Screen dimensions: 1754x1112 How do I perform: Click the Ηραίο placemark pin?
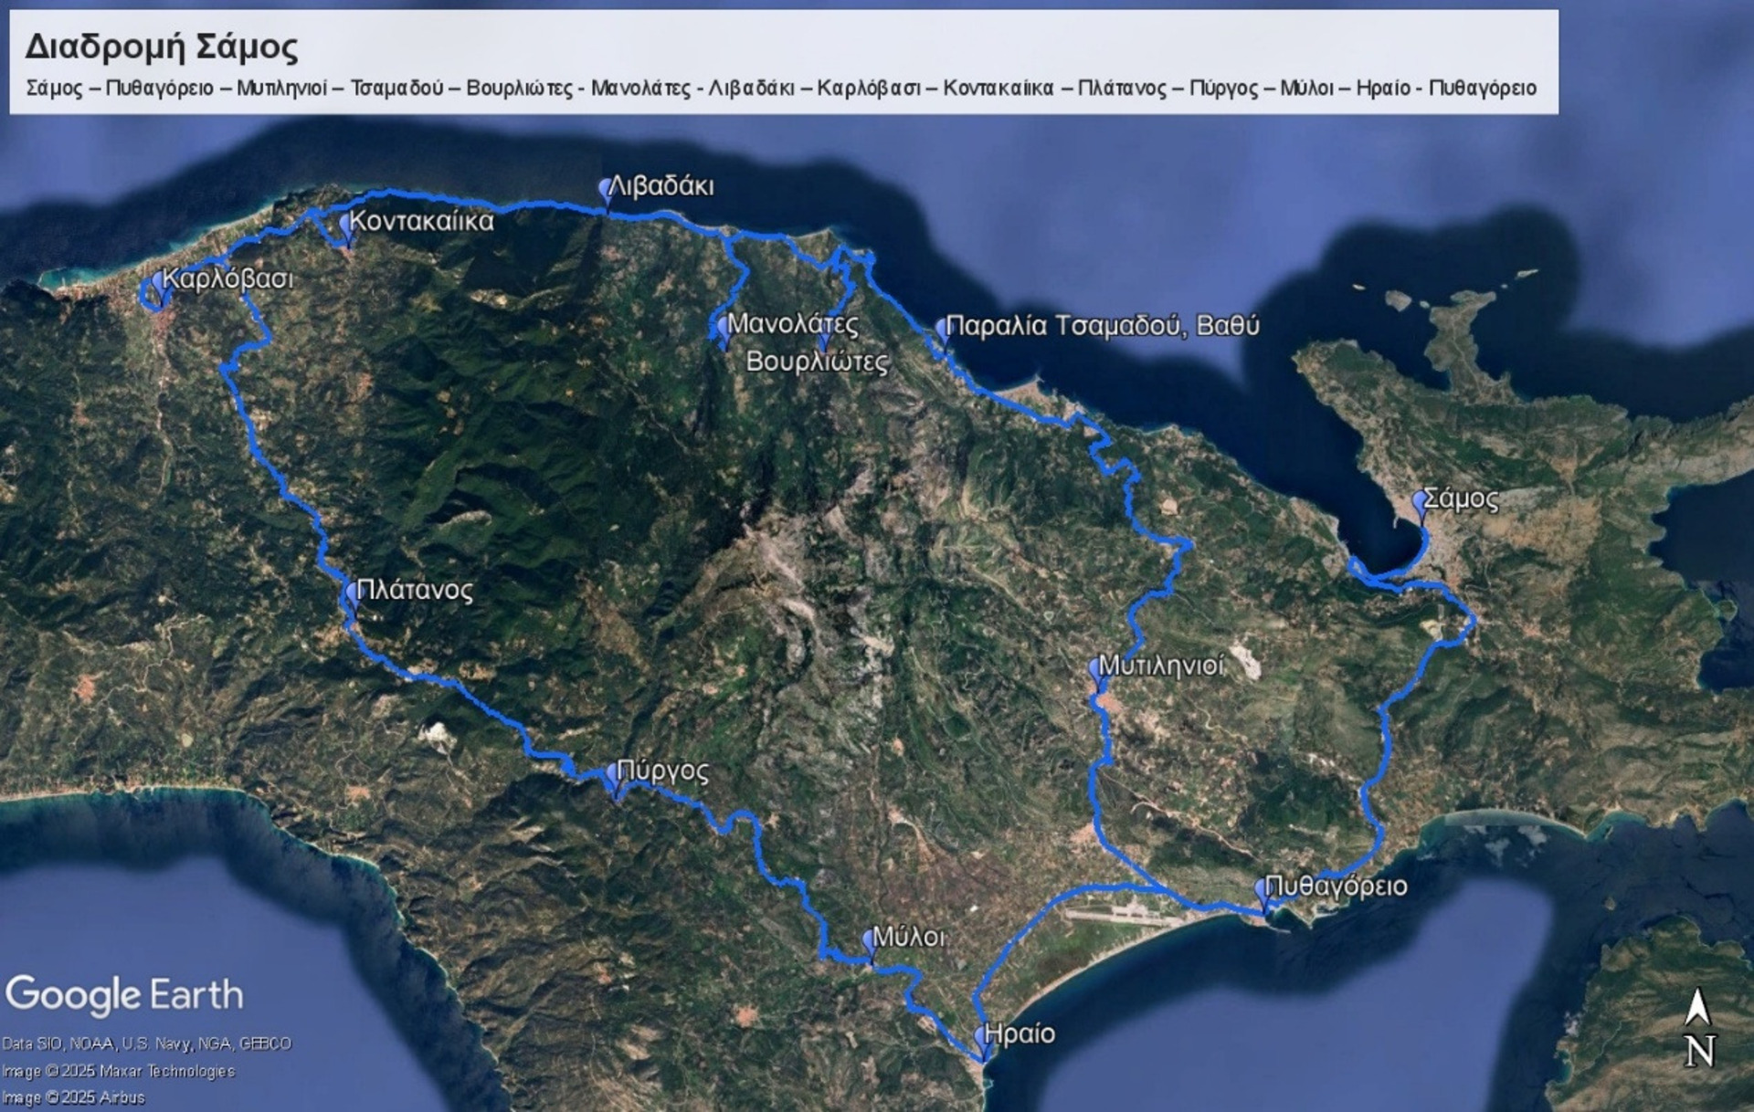[x=981, y=1037]
